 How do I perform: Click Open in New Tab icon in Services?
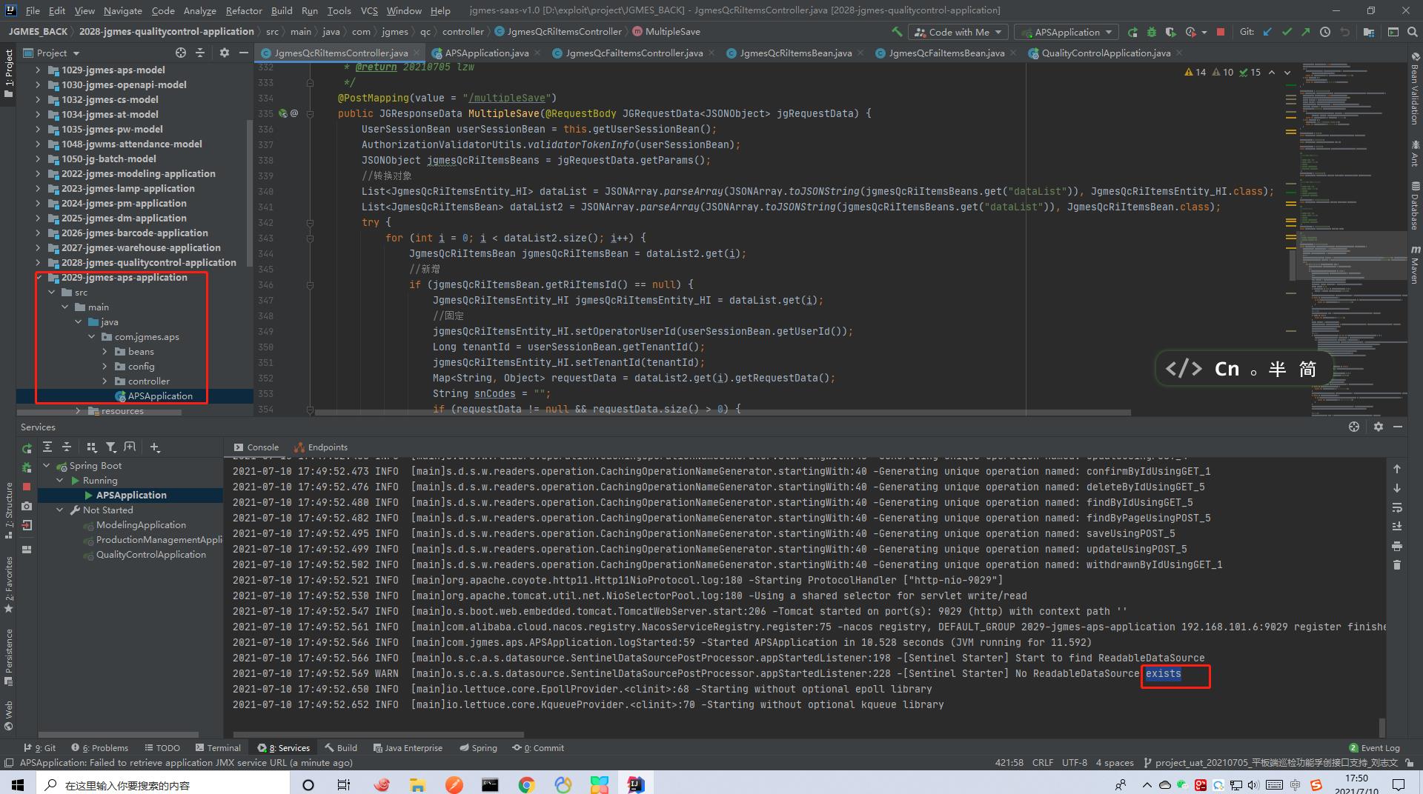pos(130,447)
